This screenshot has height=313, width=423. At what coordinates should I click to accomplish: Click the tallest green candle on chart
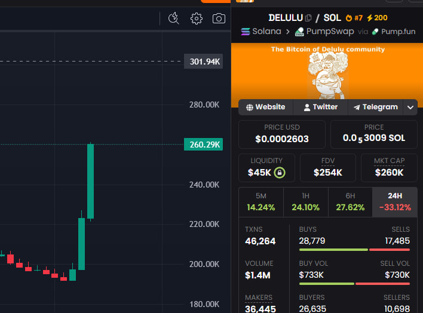point(90,182)
